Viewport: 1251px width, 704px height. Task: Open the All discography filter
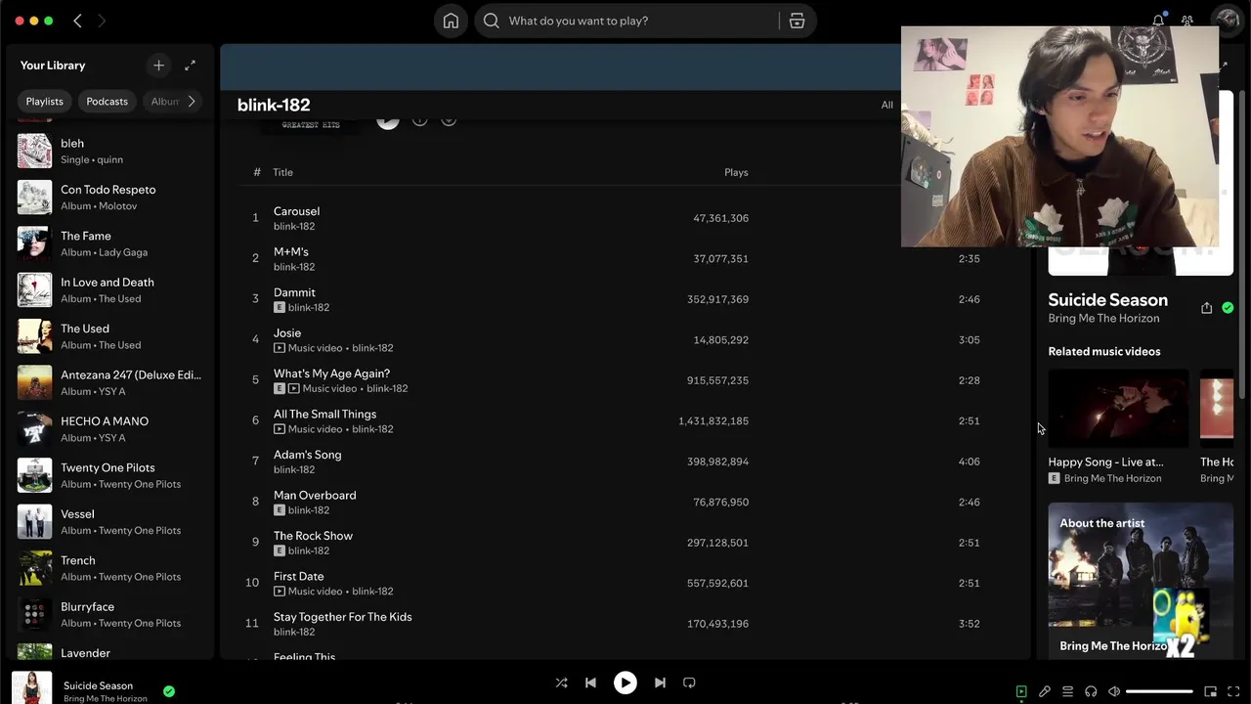[886, 105]
